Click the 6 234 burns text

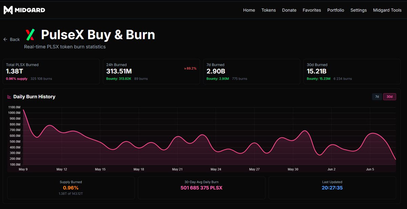coord(343,79)
